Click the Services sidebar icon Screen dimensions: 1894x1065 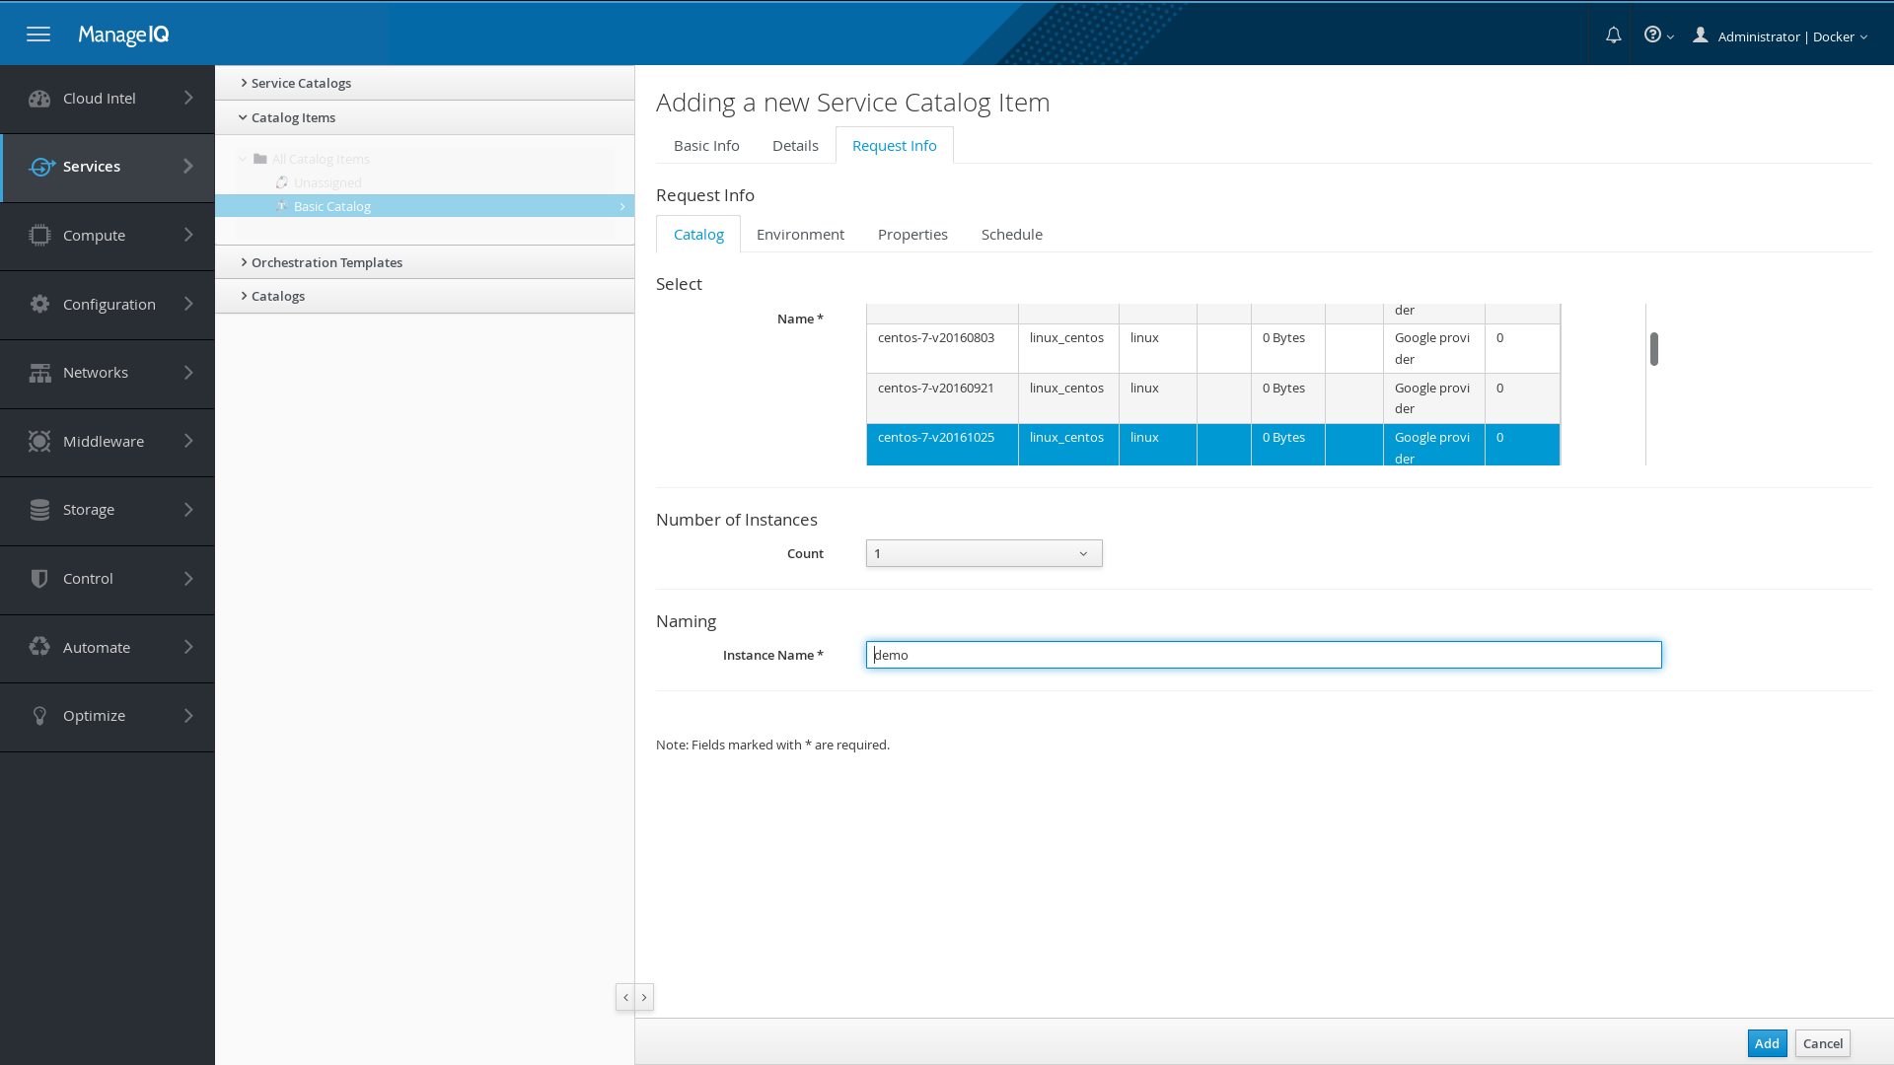[41, 167]
